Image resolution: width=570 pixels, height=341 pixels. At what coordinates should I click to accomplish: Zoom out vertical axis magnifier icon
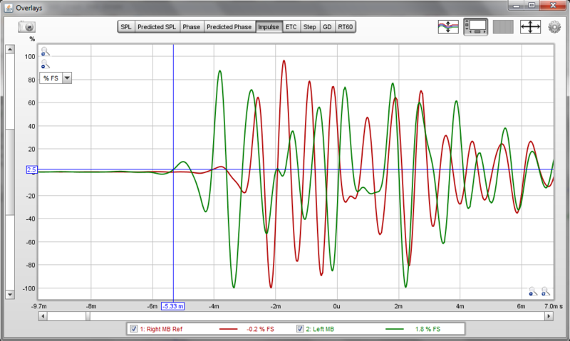point(45,64)
